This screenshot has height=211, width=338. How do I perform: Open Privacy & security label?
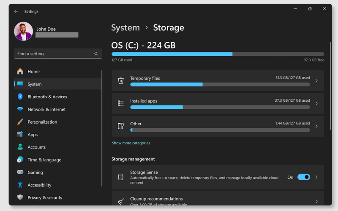pyautogui.click(x=45, y=197)
